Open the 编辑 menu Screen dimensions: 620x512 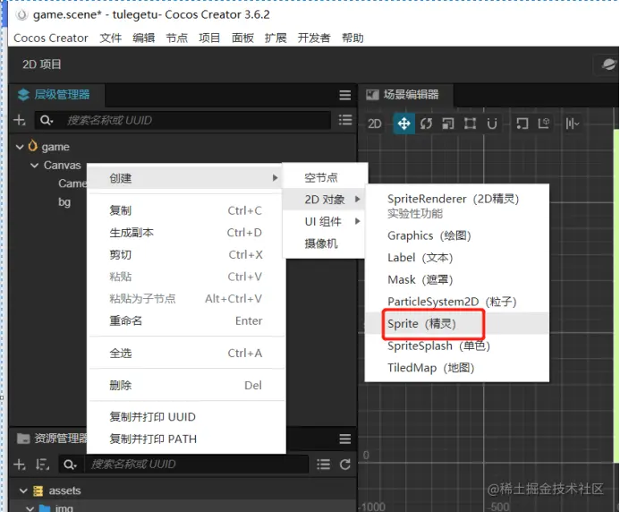coord(143,38)
